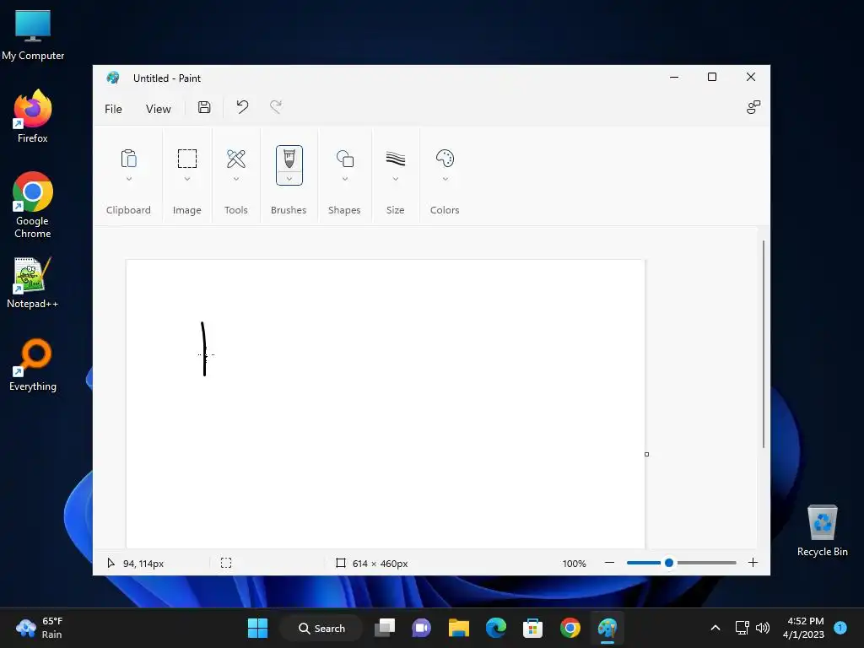
Task: Open the clock showing 4:52 PM
Action: pos(803,628)
